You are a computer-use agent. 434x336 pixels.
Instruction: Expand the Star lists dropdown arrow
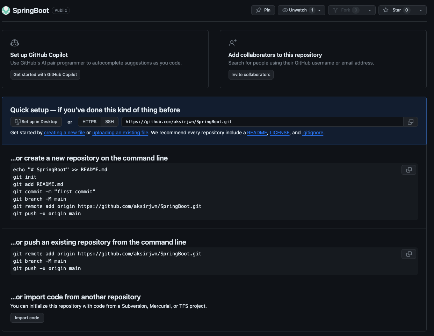421,10
